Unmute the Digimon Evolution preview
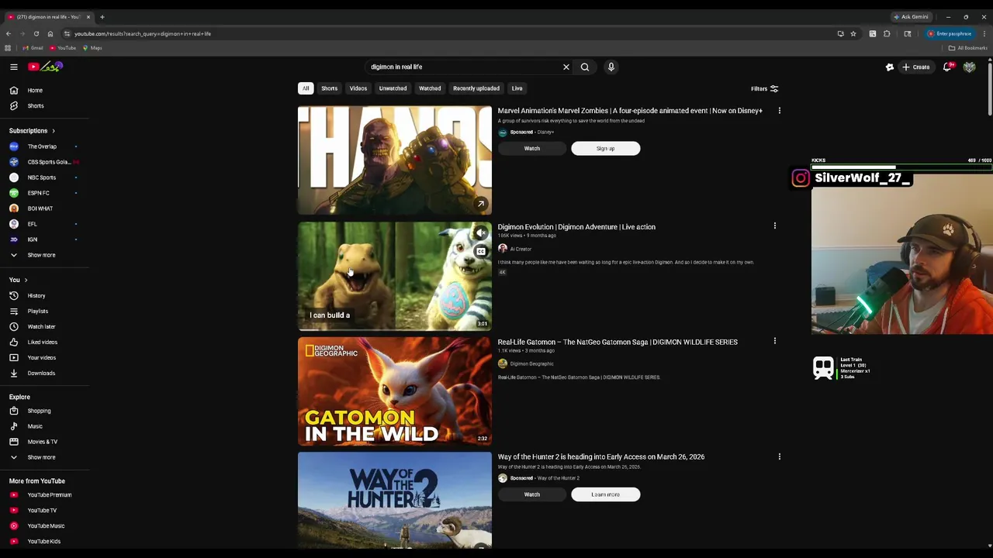 coord(481,232)
